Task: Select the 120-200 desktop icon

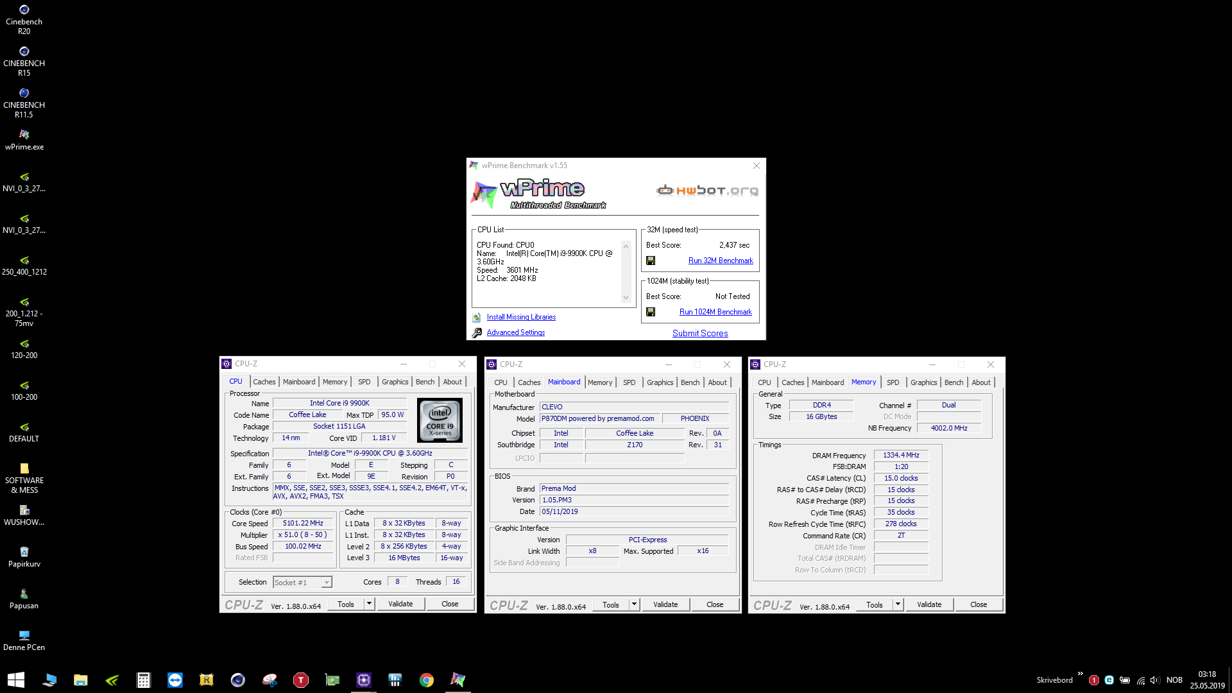Action: pyautogui.click(x=24, y=348)
